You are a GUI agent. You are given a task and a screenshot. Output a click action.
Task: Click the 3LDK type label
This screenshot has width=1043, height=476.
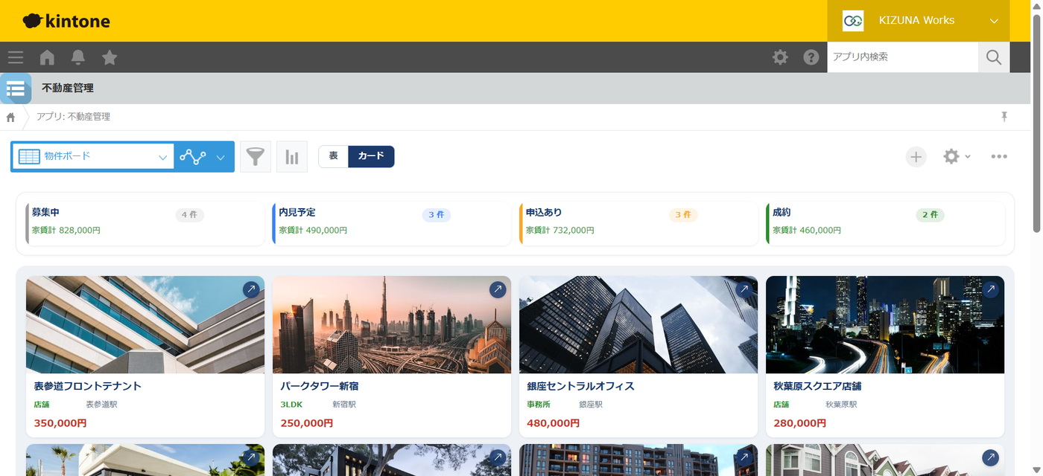291,405
